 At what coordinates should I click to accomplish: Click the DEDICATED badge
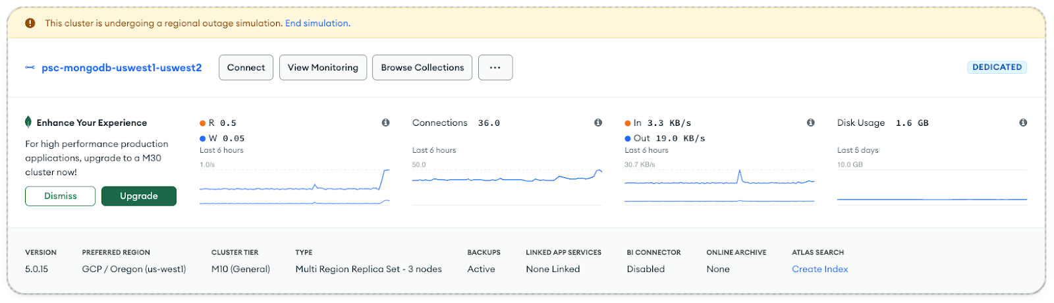click(x=997, y=67)
